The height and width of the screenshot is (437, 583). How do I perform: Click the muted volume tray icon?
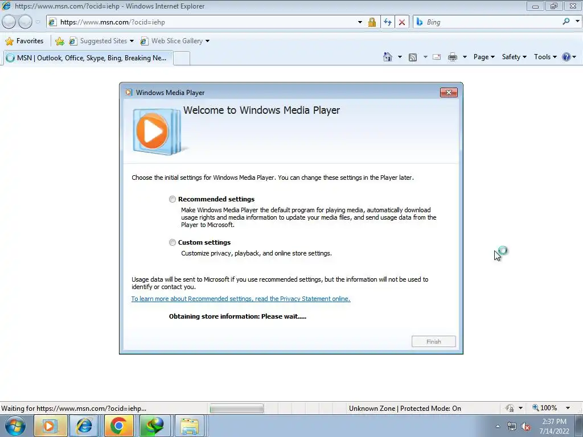525,426
